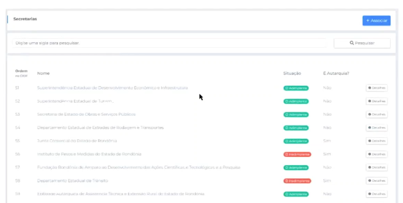Screen dimensions: 403x203
Task: Open Detalhes for row 52
Action: (376, 101)
